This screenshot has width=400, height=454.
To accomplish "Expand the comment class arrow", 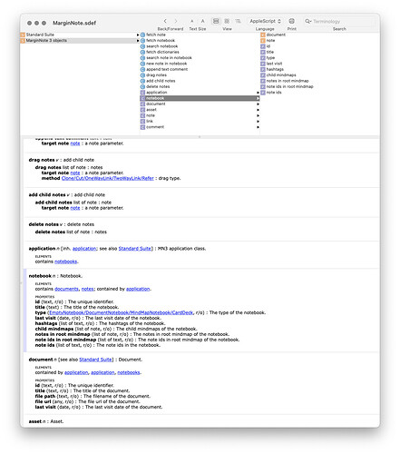I will pyautogui.click(x=258, y=127).
